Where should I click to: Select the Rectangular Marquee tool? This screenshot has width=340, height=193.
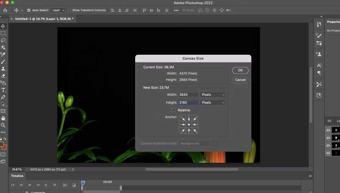[x=3, y=33]
